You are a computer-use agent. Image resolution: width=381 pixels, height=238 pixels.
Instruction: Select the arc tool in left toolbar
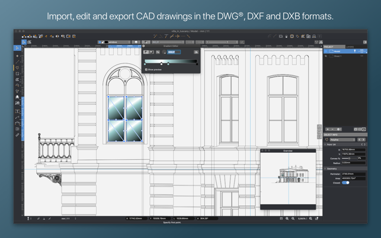(17, 85)
